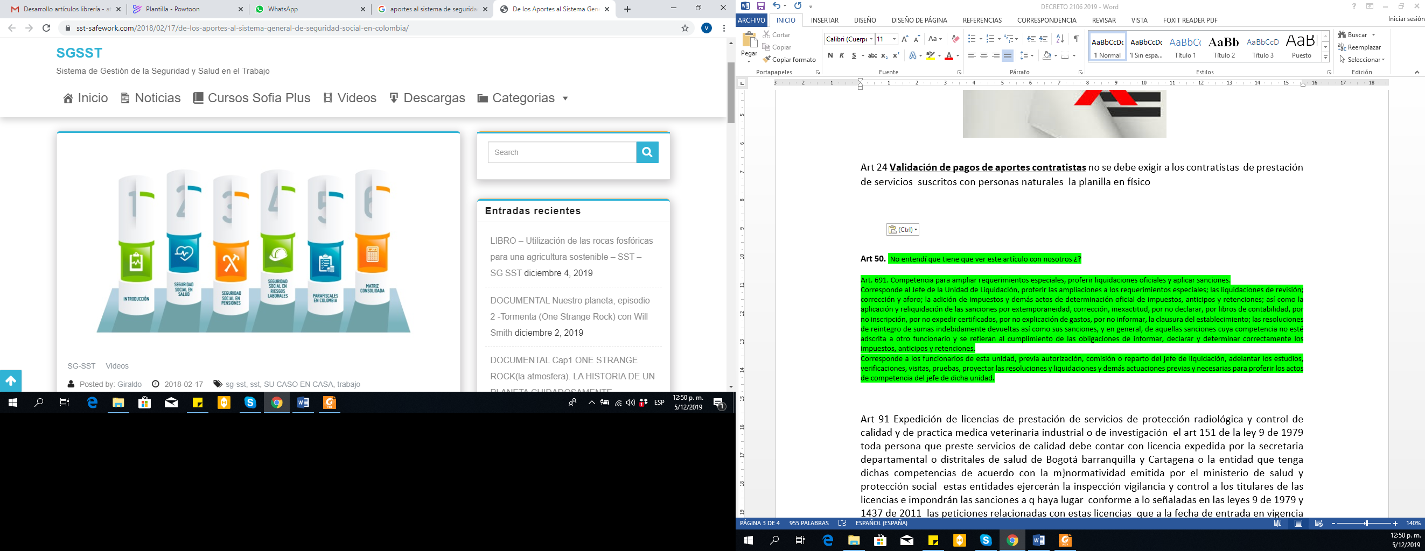Bookmark this page with the star icon
1425x551 pixels.
(685, 28)
